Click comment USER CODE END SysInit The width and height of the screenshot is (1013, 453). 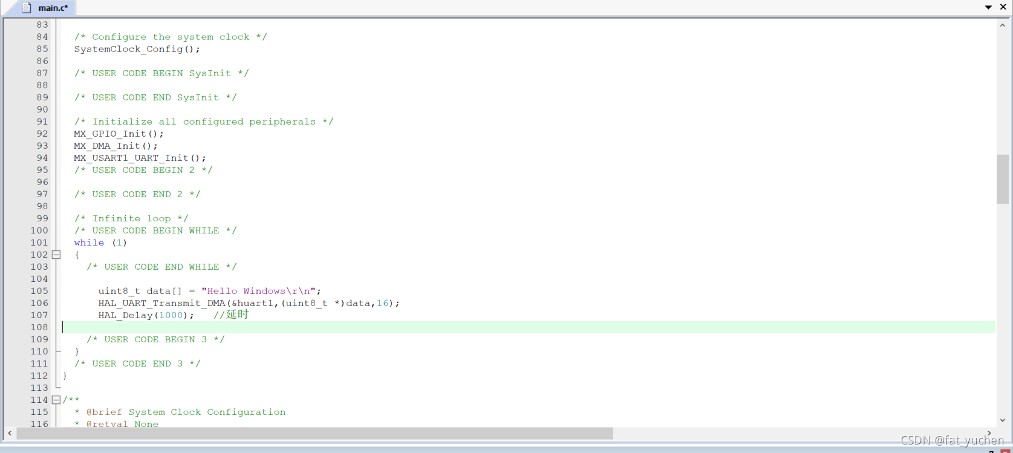click(x=155, y=97)
